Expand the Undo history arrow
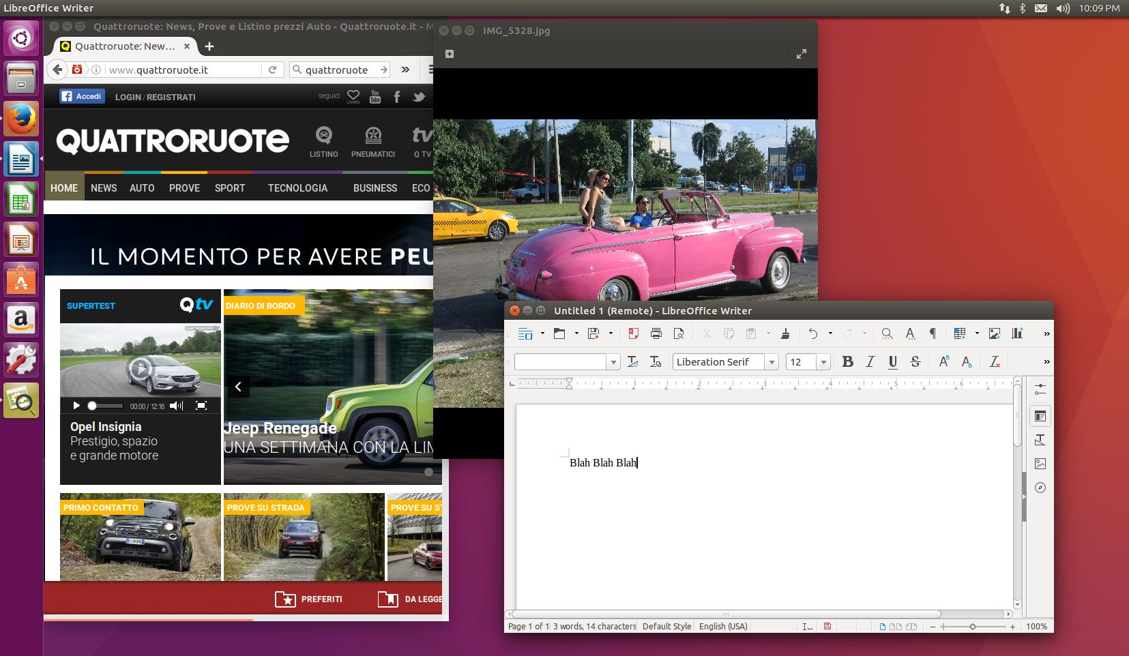The width and height of the screenshot is (1129, 656). pos(830,333)
